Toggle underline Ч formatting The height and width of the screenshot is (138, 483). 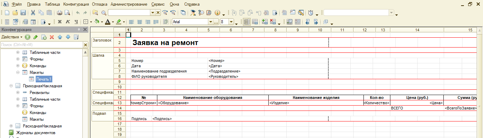76,22
